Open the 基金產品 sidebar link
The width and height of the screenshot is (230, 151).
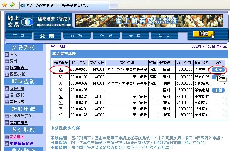click(x=17, y=137)
